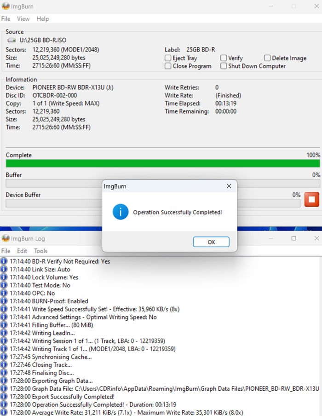Click the Device Buffer progress bar
This screenshot has width=322, height=416.
pyautogui.click(x=153, y=203)
